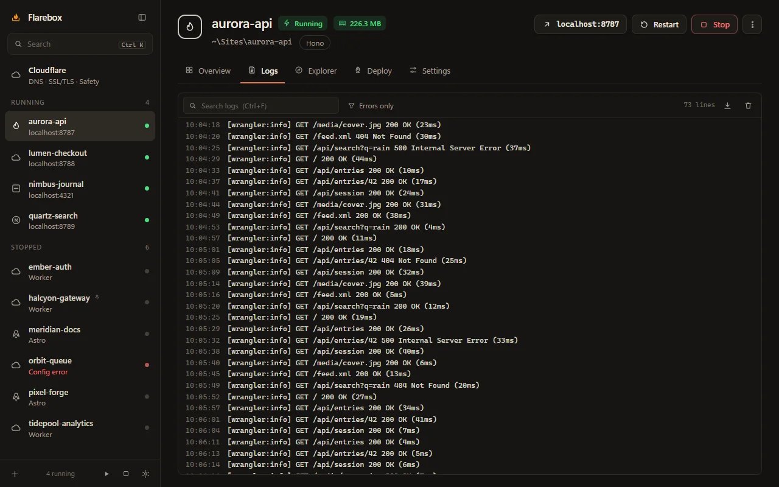Open the Explorer tab

(x=316, y=71)
